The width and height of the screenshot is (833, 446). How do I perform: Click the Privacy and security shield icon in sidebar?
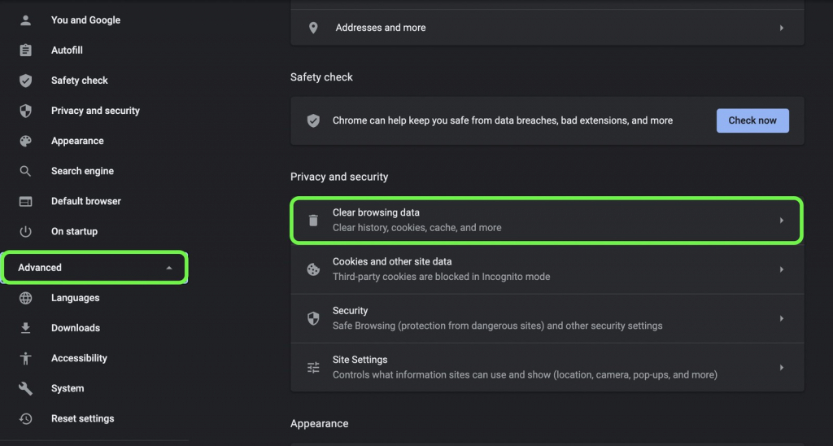tap(25, 111)
